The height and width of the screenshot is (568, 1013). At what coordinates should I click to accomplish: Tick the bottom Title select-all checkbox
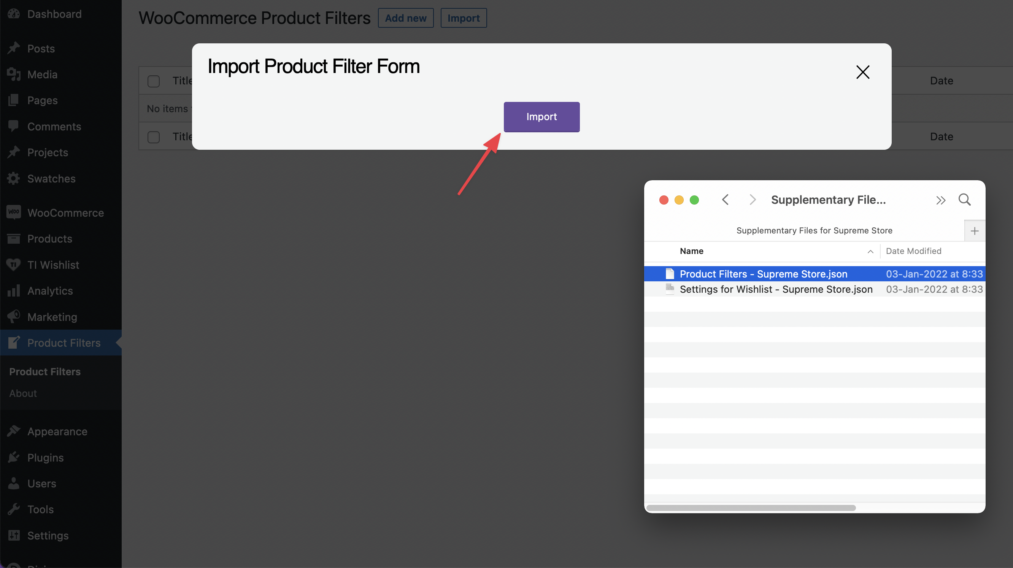pyautogui.click(x=153, y=137)
